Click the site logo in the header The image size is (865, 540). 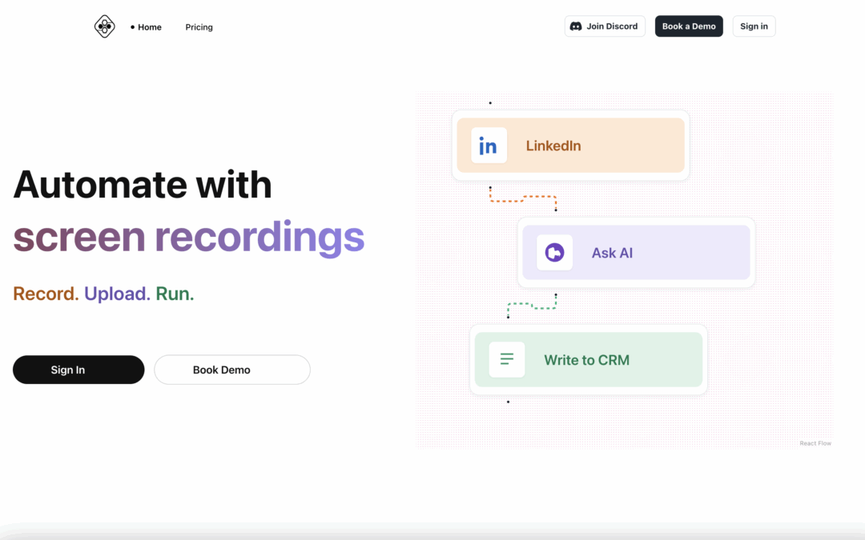point(105,26)
